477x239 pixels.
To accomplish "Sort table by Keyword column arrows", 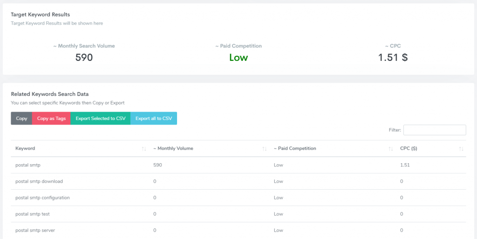I will tap(144, 149).
